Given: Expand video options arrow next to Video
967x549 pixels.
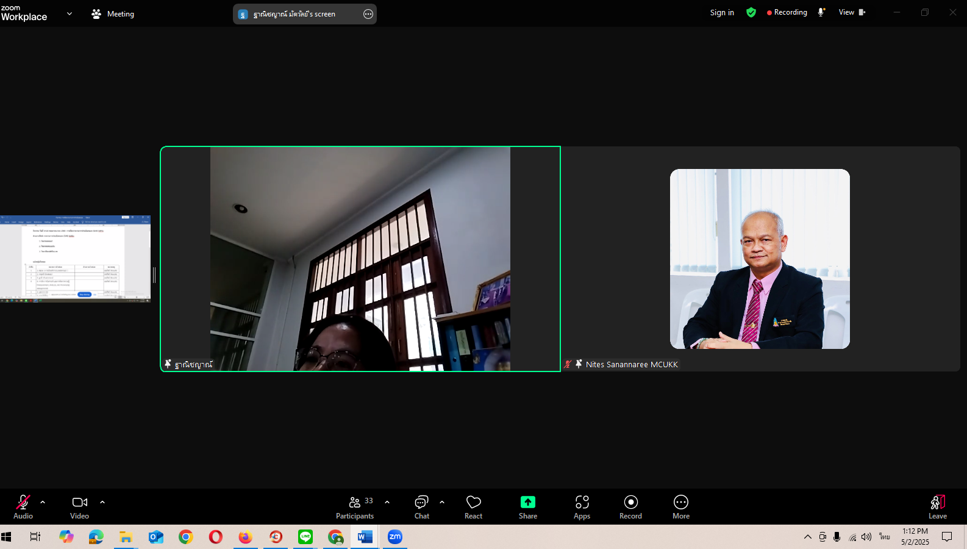Looking at the screenshot, I should (x=102, y=502).
